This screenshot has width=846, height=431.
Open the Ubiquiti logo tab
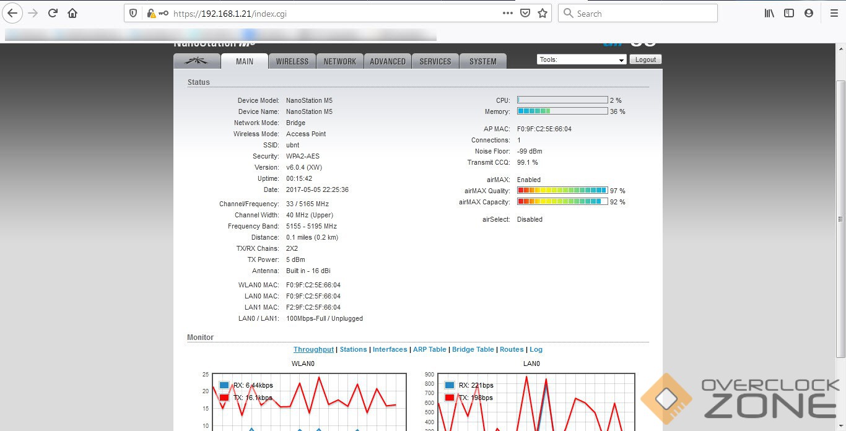pos(197,61)
